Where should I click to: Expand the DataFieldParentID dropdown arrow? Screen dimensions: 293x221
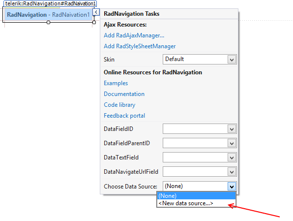tap(232, 143)
